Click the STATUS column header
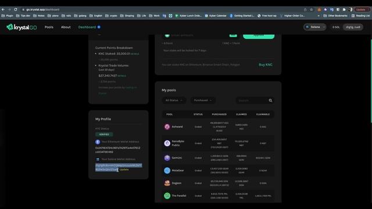Screen dimensions: 372x209 pos(198,114)
